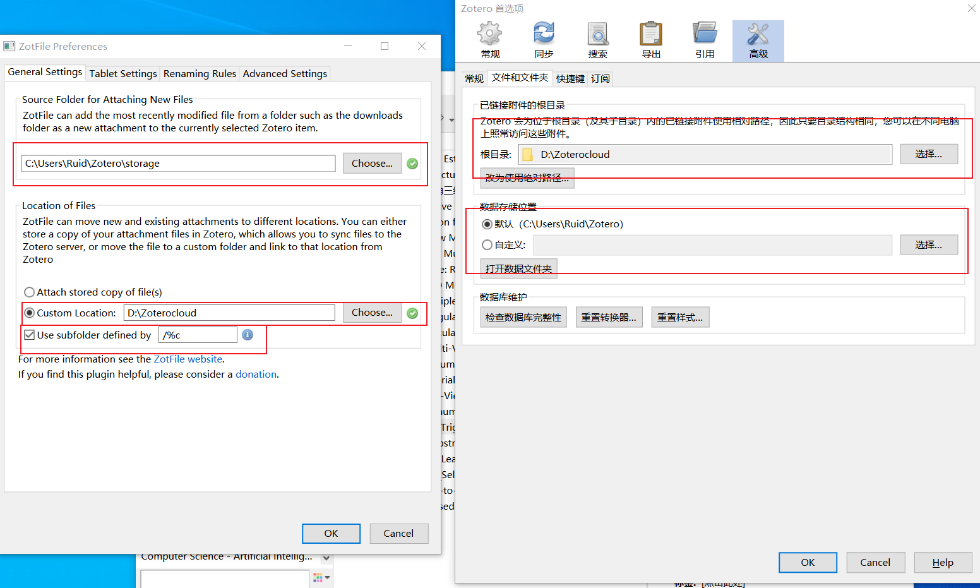Click 选择 button for the custom data directory

(928, 244)
